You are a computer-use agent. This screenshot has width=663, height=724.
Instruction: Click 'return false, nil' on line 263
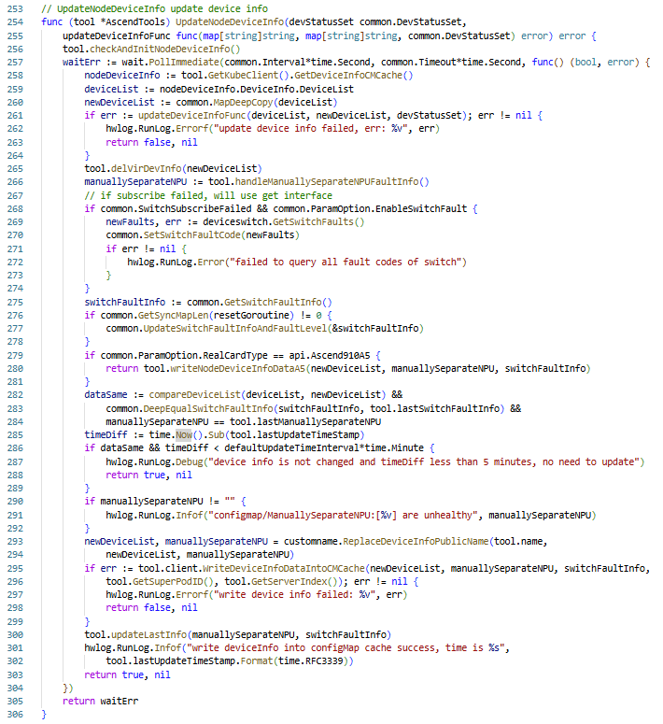pos(151,143)
